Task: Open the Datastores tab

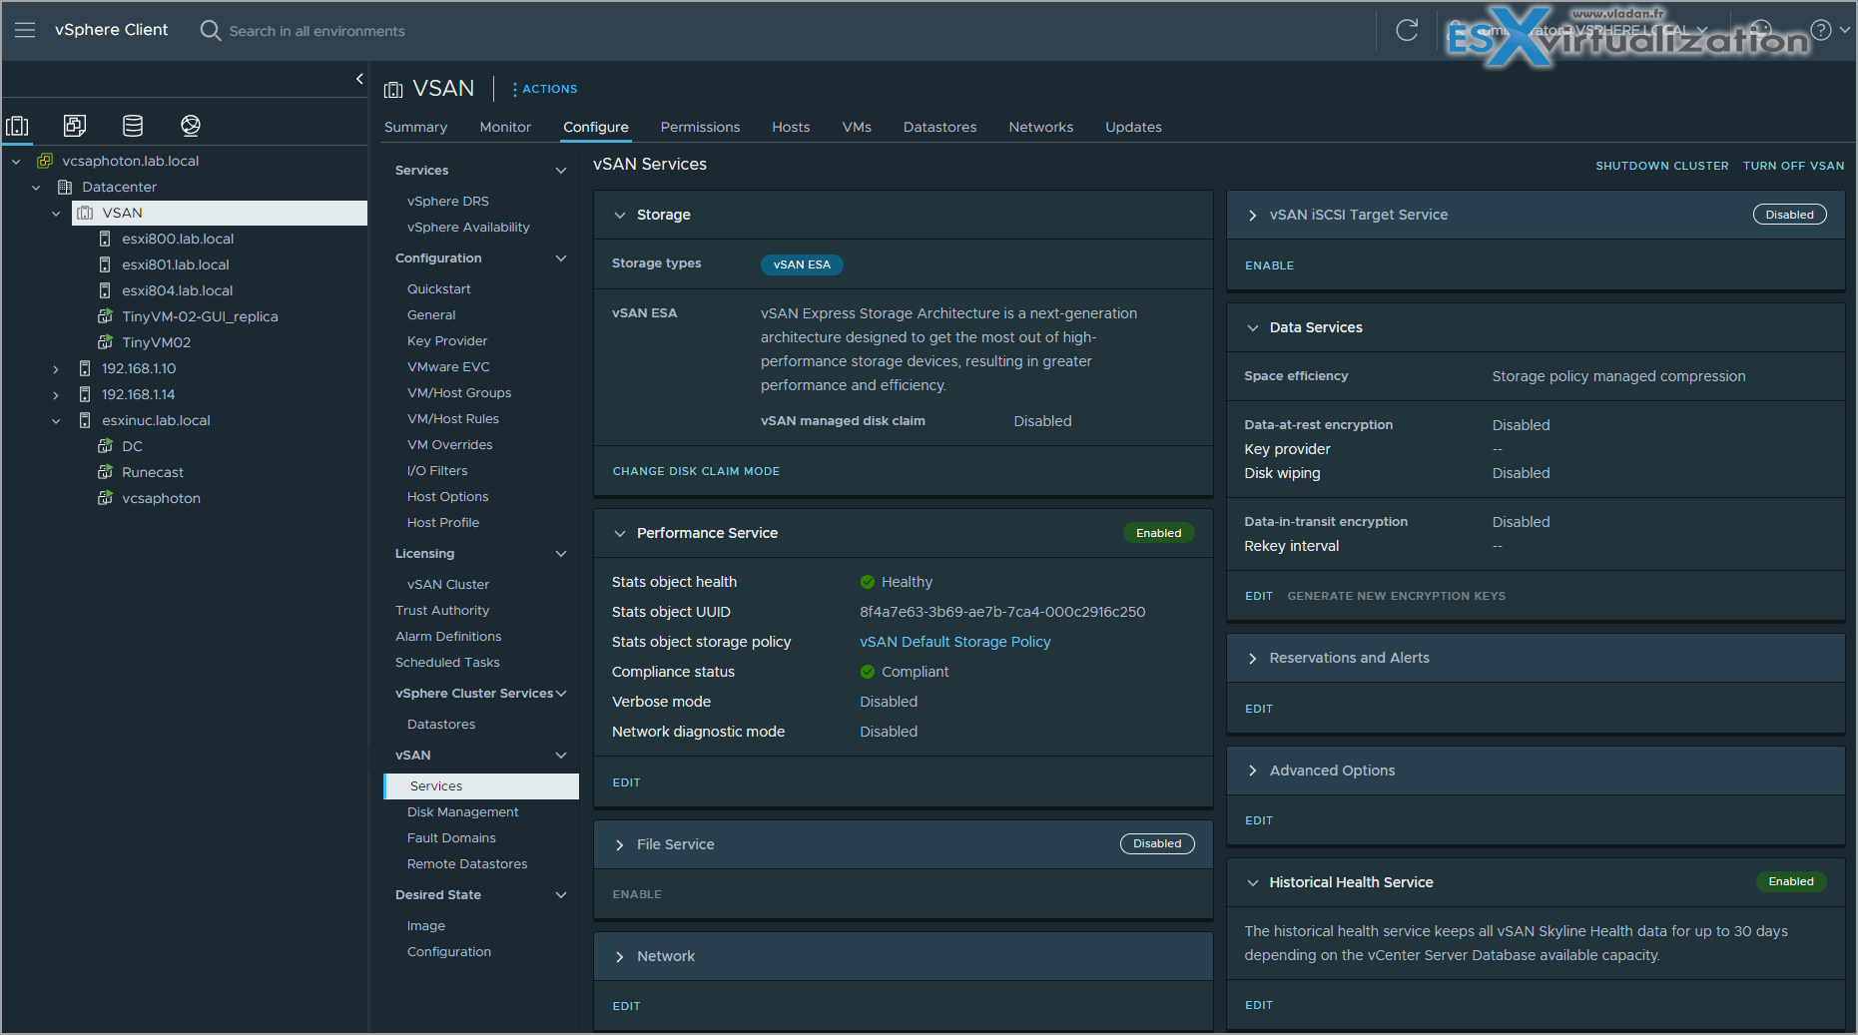Action: (939, 127)
